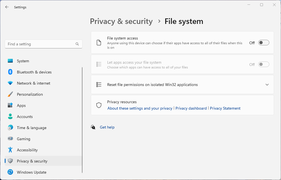This screenshot has width=281, height=180.
Task: Open the Privacy dashboard link
Action: point(191,108)
